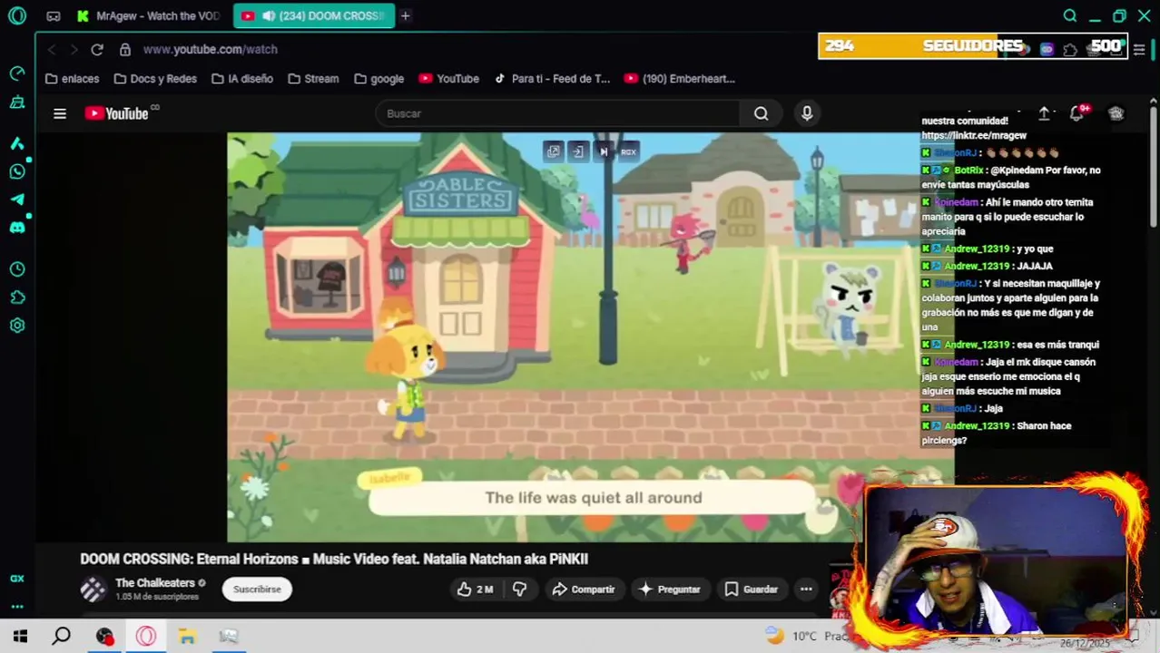Viewport: 1160px width, 653px height.
Task: Click the detach video pop-out icon
Action: [x=553, y=151]
